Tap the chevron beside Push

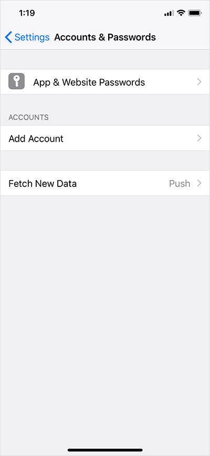pos(199,183)
